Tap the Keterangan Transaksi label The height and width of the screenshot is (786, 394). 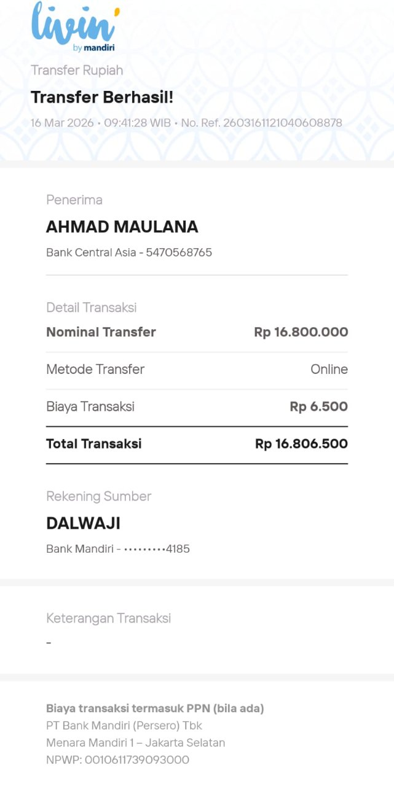pos(108,618)
